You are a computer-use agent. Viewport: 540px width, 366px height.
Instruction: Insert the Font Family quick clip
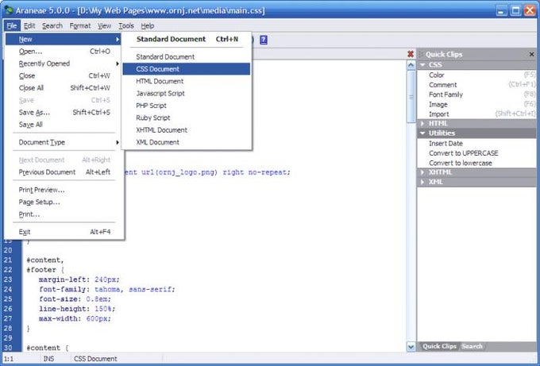[476, 94]
